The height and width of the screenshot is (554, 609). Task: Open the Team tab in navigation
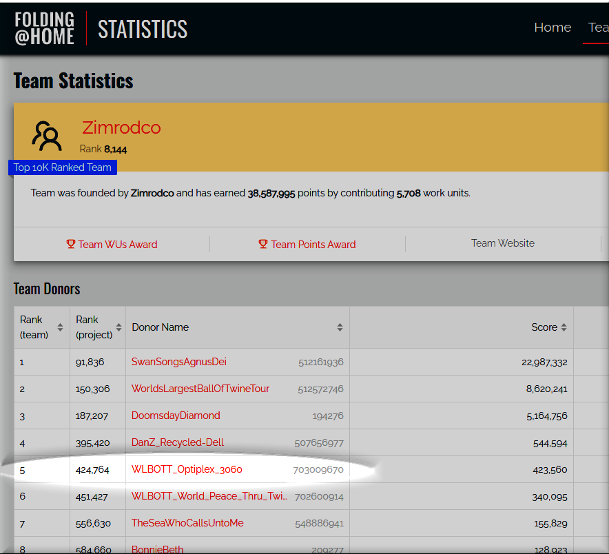pos(597,28)
